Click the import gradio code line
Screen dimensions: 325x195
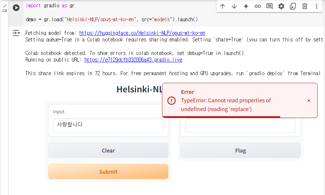coord(50,5)
